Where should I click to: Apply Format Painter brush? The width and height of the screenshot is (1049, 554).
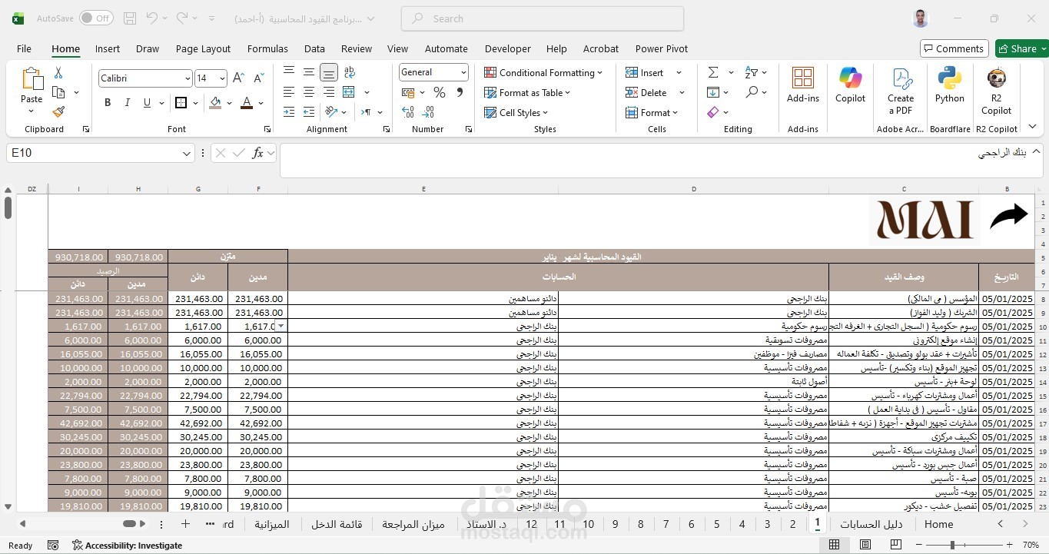pos(58,111)
